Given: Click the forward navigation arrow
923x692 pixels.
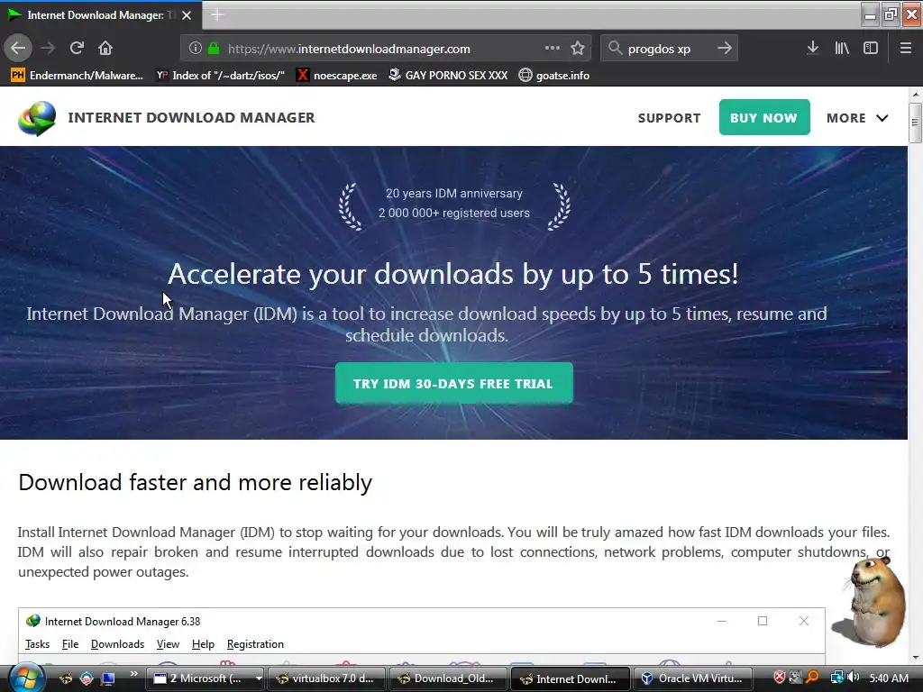Looking at the screenshot, I should (x=49, y=48).
